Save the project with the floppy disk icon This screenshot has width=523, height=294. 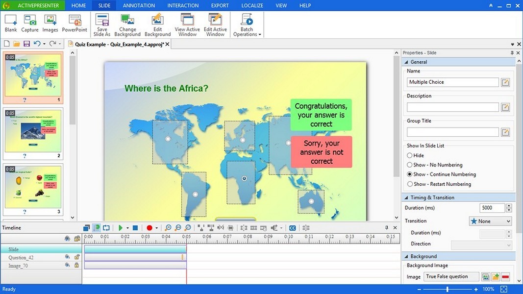click(26, 44)
